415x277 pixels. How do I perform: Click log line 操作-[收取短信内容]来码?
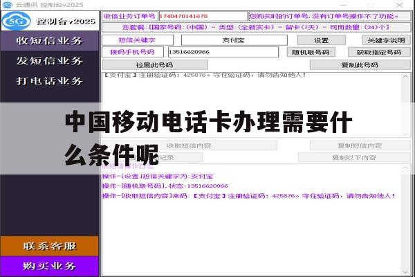pos(249,196)
